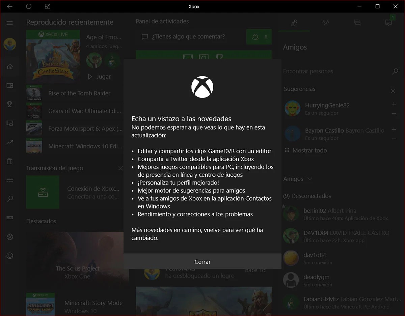Open the Home section in the left sidebar
405x316 pixels.
[x=9, y=66]
